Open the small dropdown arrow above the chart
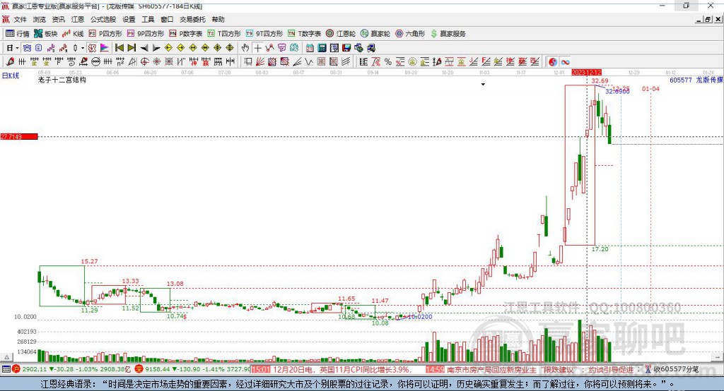724x391 pixels. pyautogui.click(x=483, y=85)
